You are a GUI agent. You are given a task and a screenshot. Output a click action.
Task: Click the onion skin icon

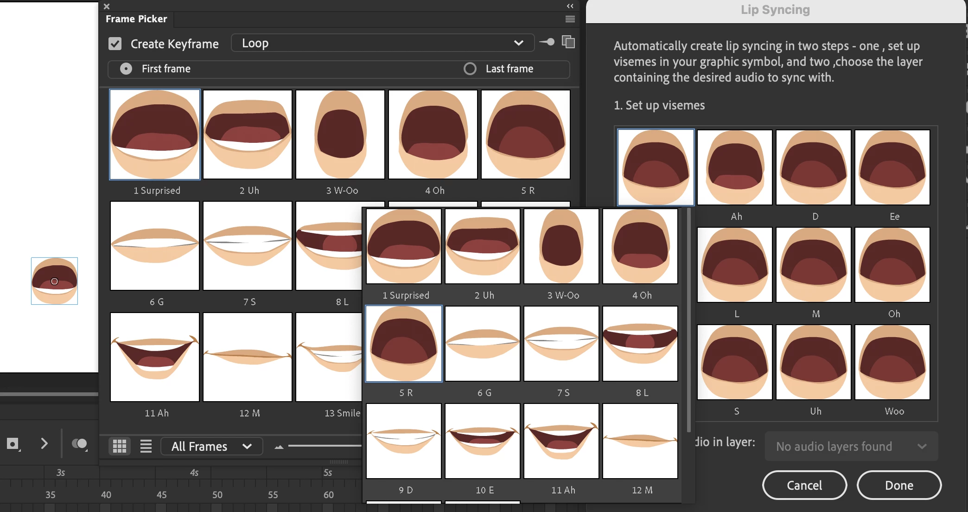(80, 444)
